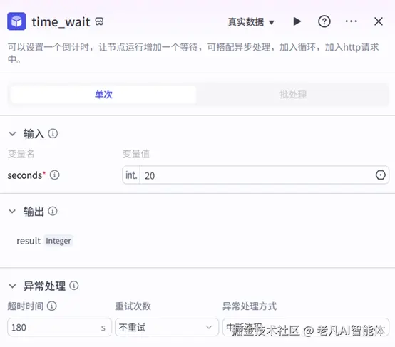Open the 不重试 retry count dropdown
This screenshot has height=347, width=395.
(x=167, y=327)
